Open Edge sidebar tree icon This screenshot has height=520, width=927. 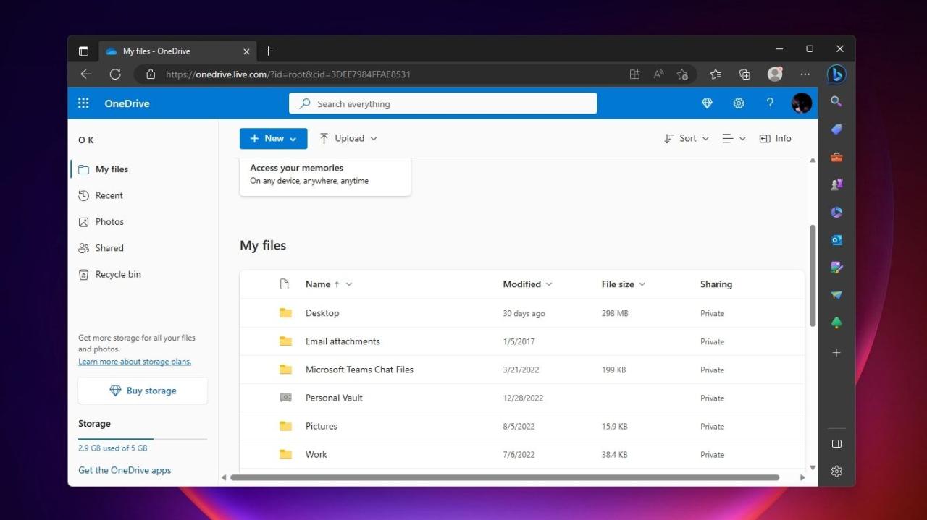click(836, 323)
